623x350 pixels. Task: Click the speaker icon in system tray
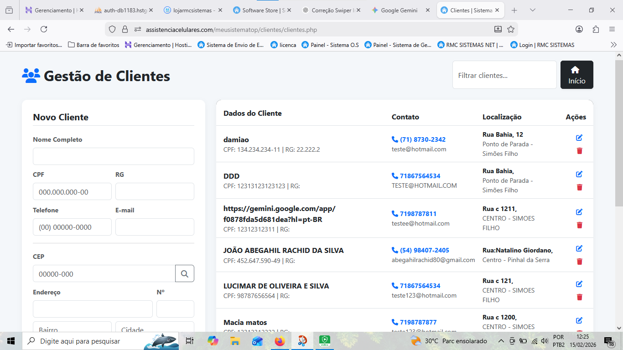point(545,340)
